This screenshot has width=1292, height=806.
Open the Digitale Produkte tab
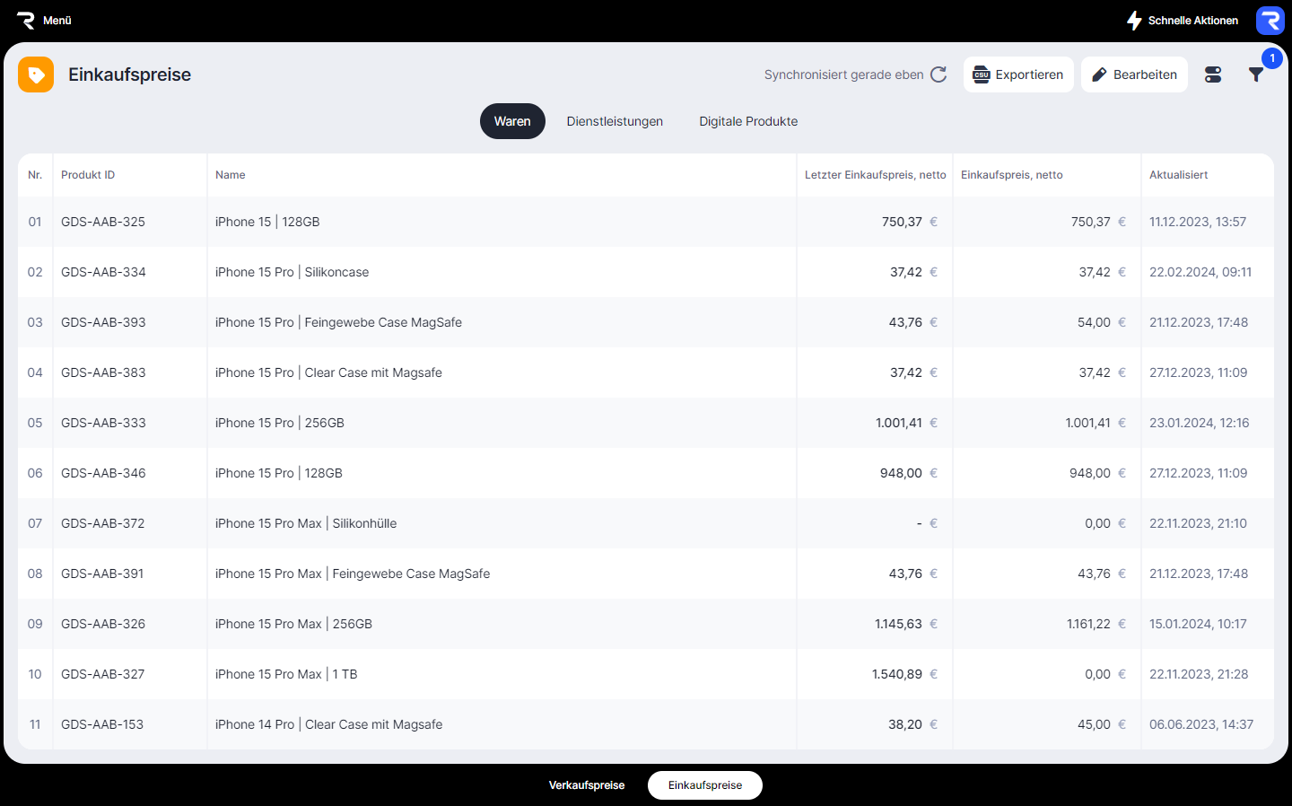pos(748,121)
